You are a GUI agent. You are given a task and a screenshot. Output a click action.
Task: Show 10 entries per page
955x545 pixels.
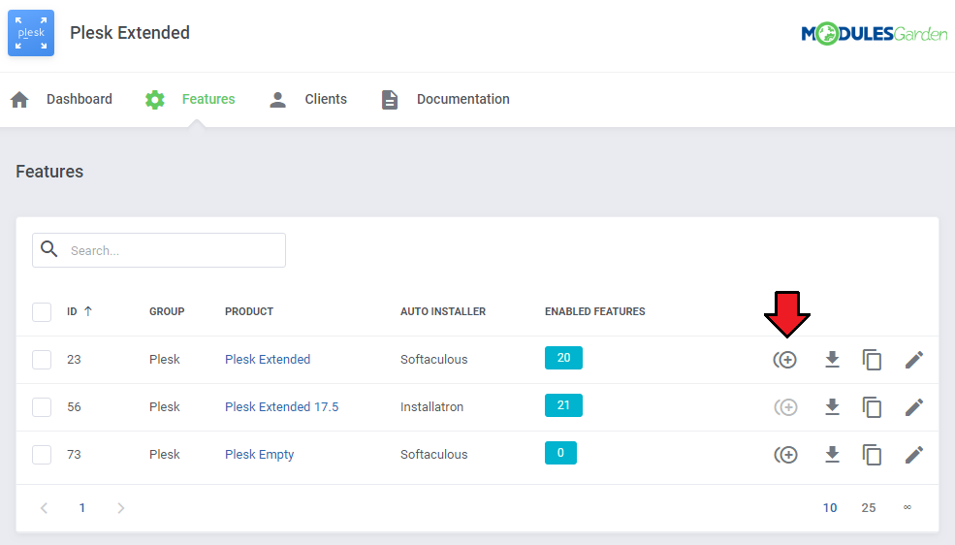tap(830, 508)
